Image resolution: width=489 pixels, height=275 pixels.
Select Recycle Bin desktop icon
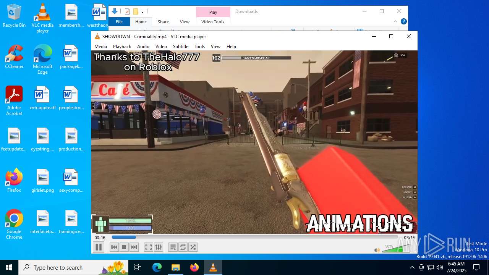(14, 16)
